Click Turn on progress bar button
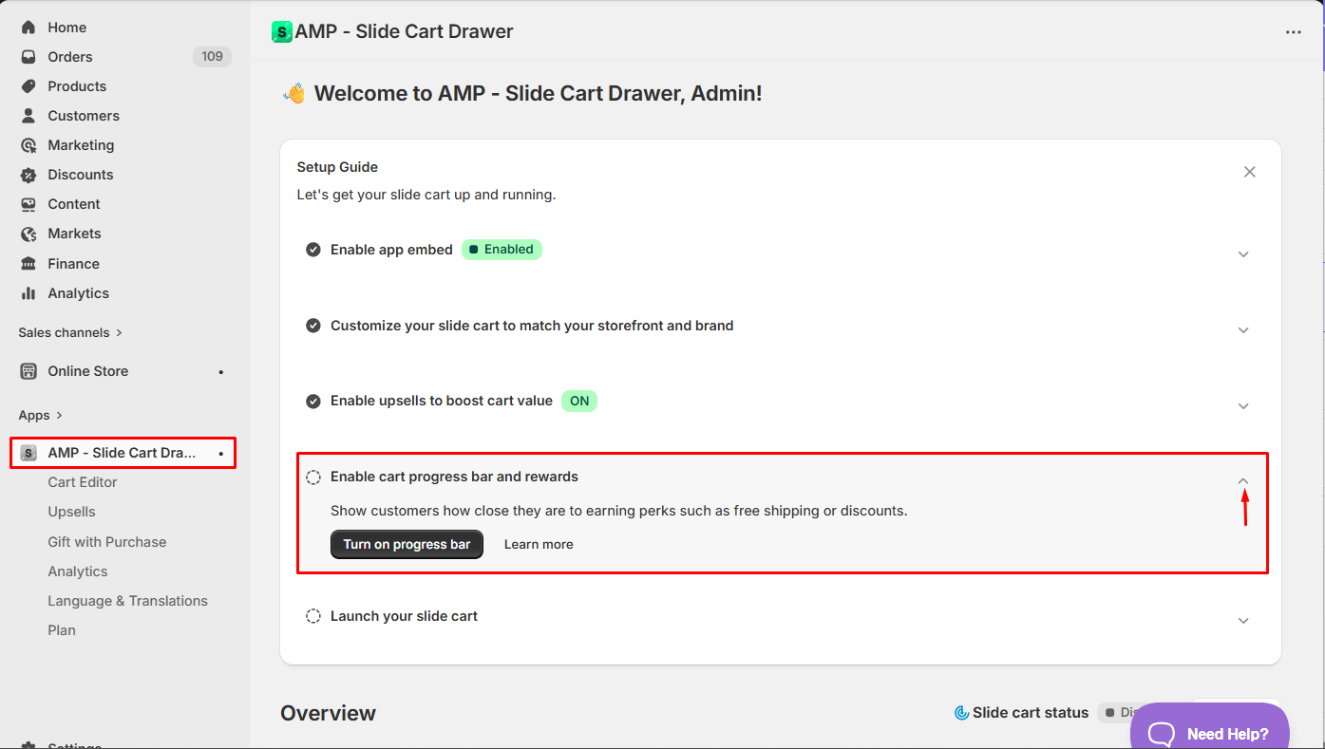 (407, 544)
